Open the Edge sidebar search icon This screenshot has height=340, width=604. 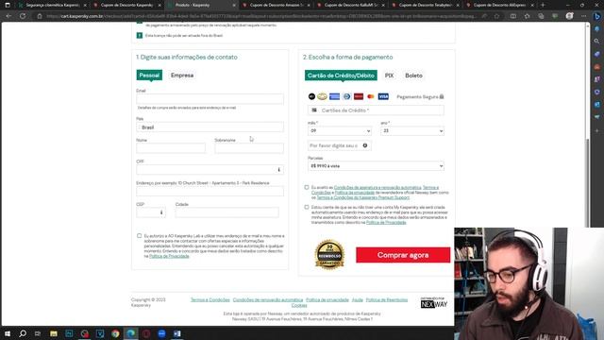pos(597,42)
